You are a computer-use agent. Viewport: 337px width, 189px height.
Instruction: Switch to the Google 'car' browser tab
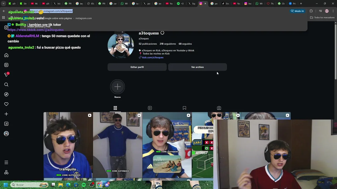[x=113, y=3]
